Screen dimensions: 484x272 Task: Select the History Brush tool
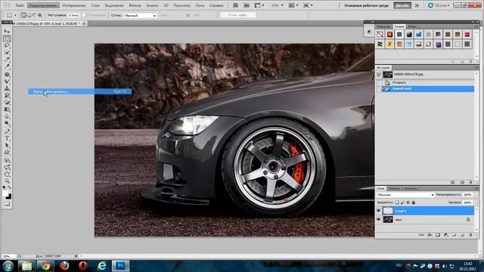(7, 95)
